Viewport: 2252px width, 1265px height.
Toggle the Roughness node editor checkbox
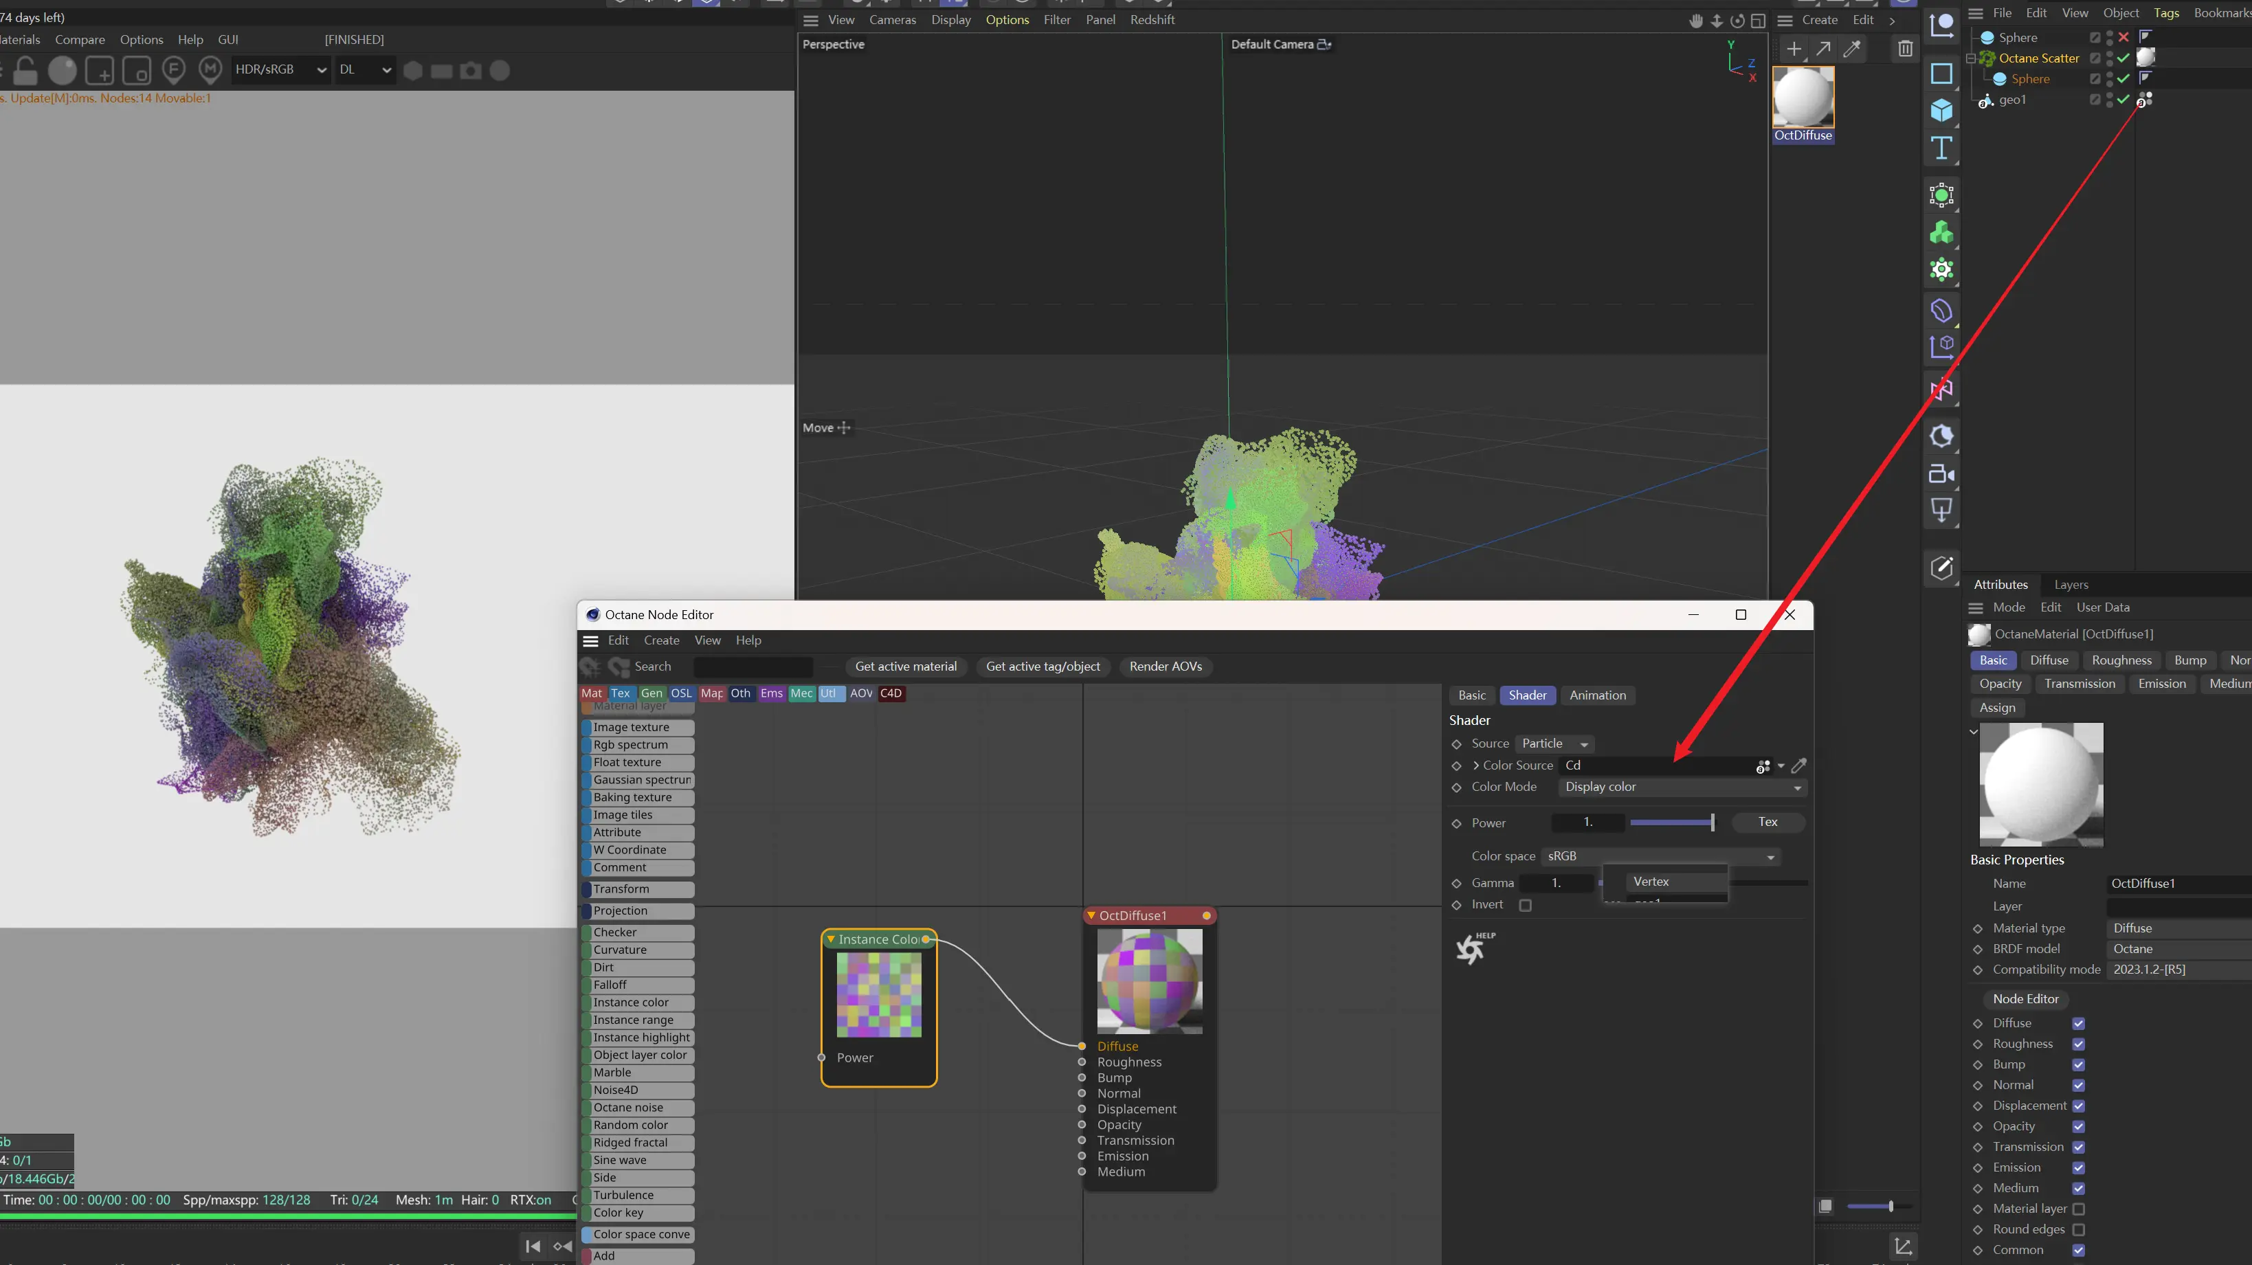2079,1044
